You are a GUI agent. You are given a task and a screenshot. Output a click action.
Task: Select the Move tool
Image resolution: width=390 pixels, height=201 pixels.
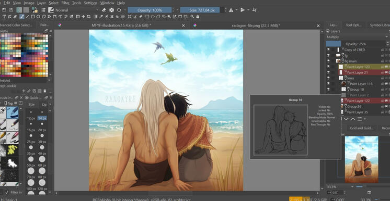pyautogui.click(x=83, y=17)
